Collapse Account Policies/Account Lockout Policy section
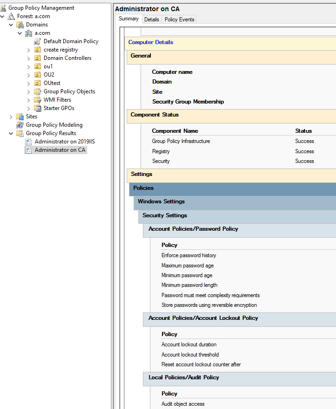The height and width of the screenshot is (409, 336). click(239, 319)
